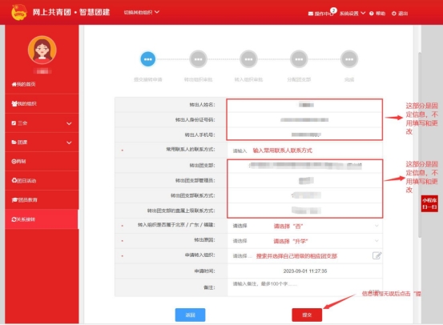This screenshot has width=443, height=325.
Task: Expand the 团课 sidebar menu
Action: [x=42, y=142]
